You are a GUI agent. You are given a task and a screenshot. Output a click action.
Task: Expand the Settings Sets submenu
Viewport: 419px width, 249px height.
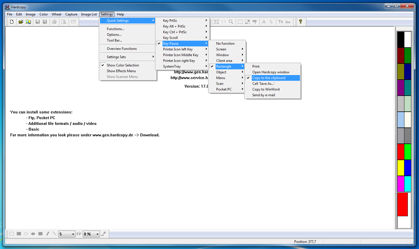128,57
